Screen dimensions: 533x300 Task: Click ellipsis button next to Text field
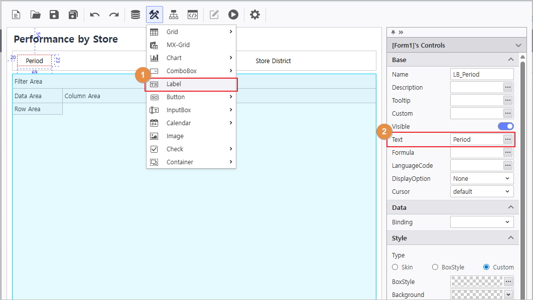tap(508, 140)
